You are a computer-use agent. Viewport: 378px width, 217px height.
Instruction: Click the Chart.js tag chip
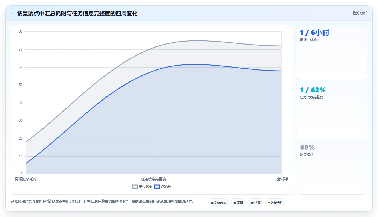218,203
